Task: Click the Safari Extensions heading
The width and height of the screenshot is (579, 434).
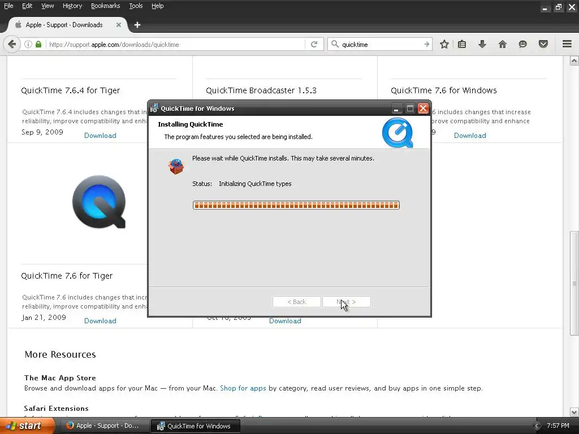Action: click(x=56, y=409)
